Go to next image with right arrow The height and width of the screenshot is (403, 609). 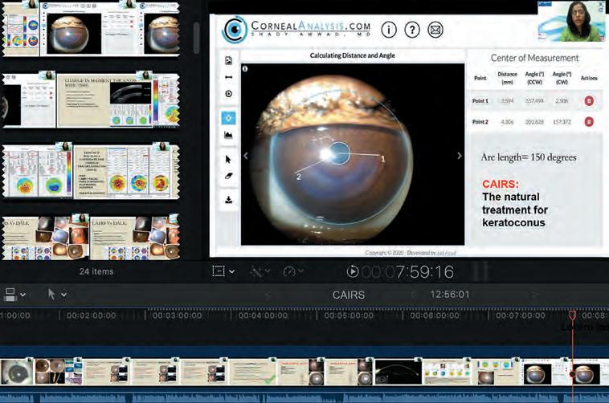[x=460, y=156]
